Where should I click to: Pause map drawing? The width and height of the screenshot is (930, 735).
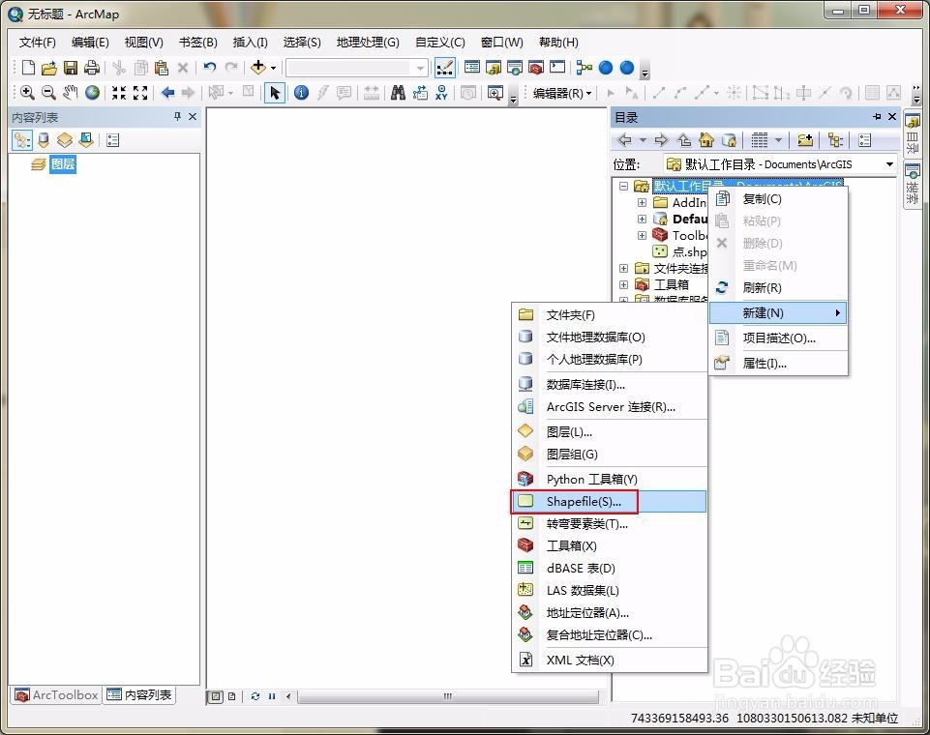tap(272, 696)
